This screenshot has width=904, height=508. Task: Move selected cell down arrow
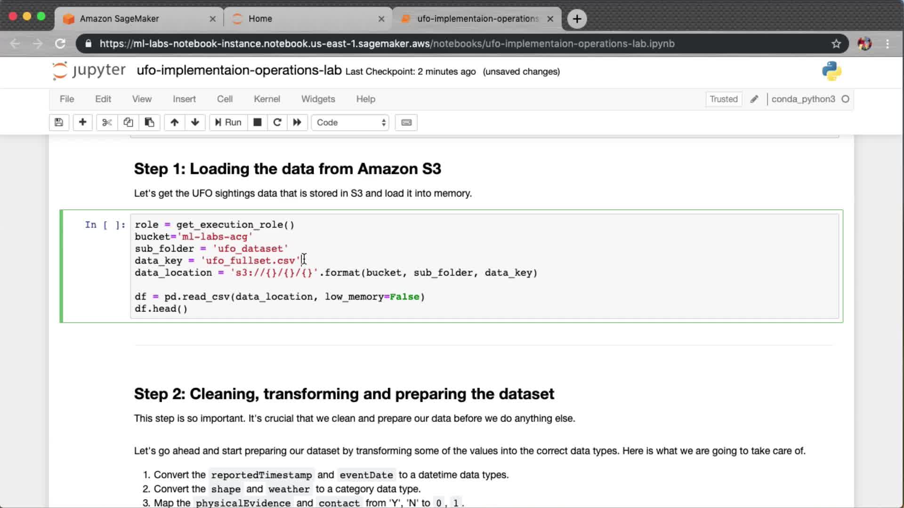[x=195, y=122]
